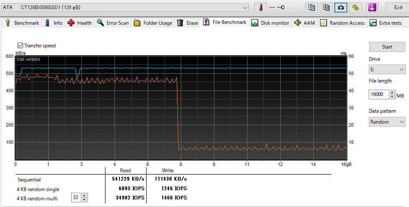Select the 1466 IOPS write value
Screen dimensions: 409x207
tap(174, 198)
